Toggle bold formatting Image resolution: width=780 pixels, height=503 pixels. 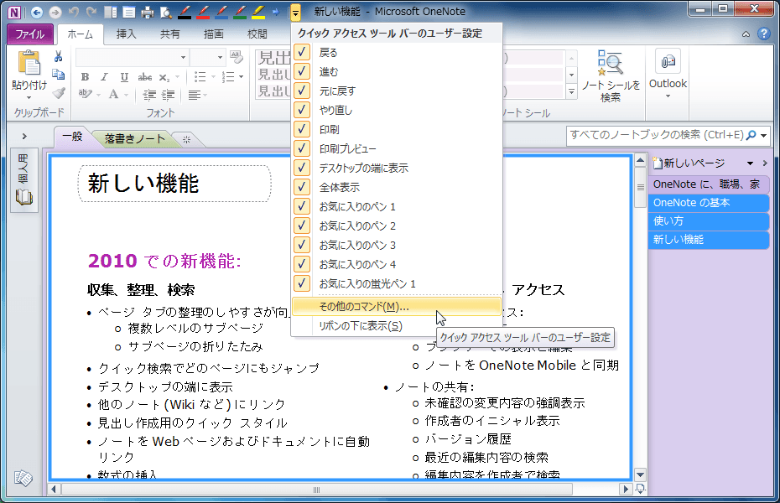(85, 77)
